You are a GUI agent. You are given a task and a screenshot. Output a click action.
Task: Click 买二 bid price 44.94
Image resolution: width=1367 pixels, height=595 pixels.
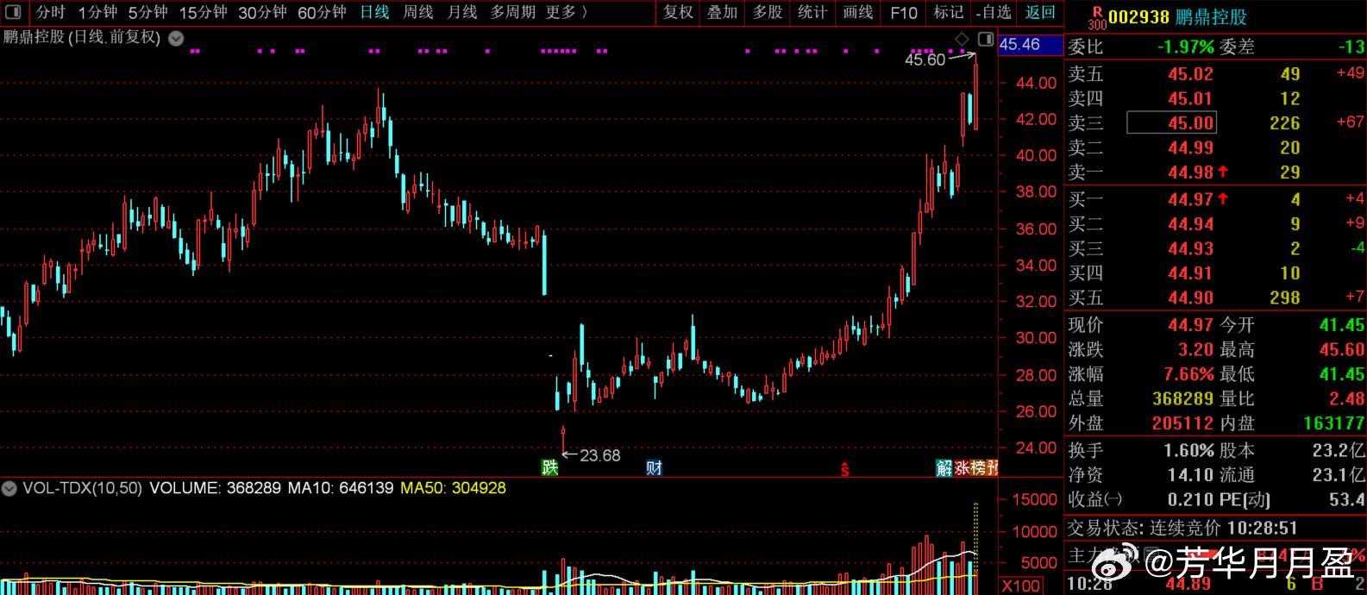point(1190,224)
